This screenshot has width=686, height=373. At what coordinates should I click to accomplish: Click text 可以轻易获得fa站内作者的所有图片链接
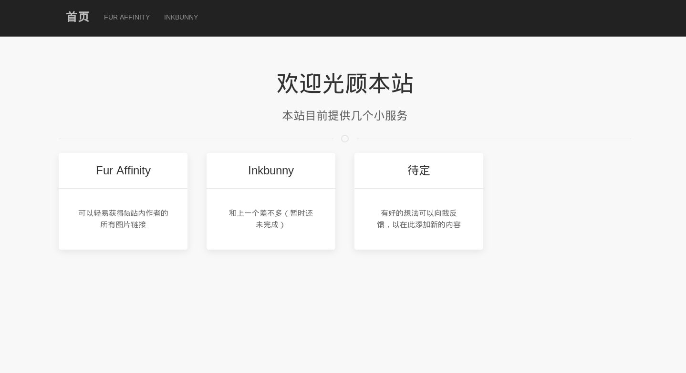click(x=123, y=219)
